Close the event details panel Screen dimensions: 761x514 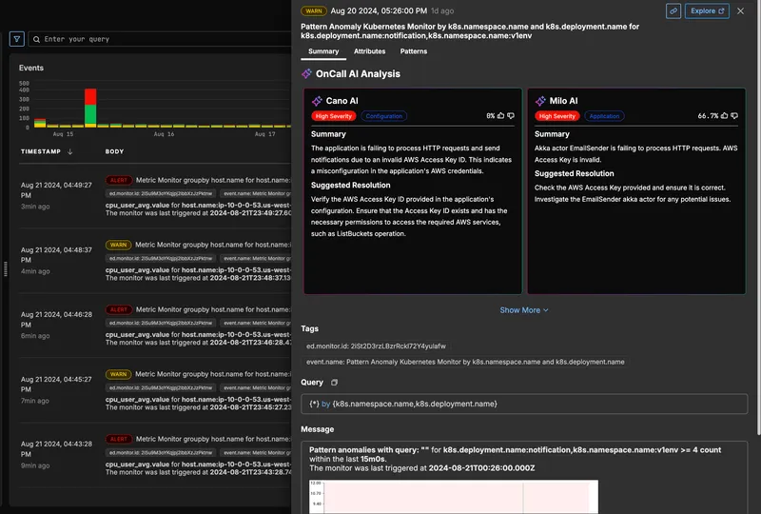tap(741, 11)
